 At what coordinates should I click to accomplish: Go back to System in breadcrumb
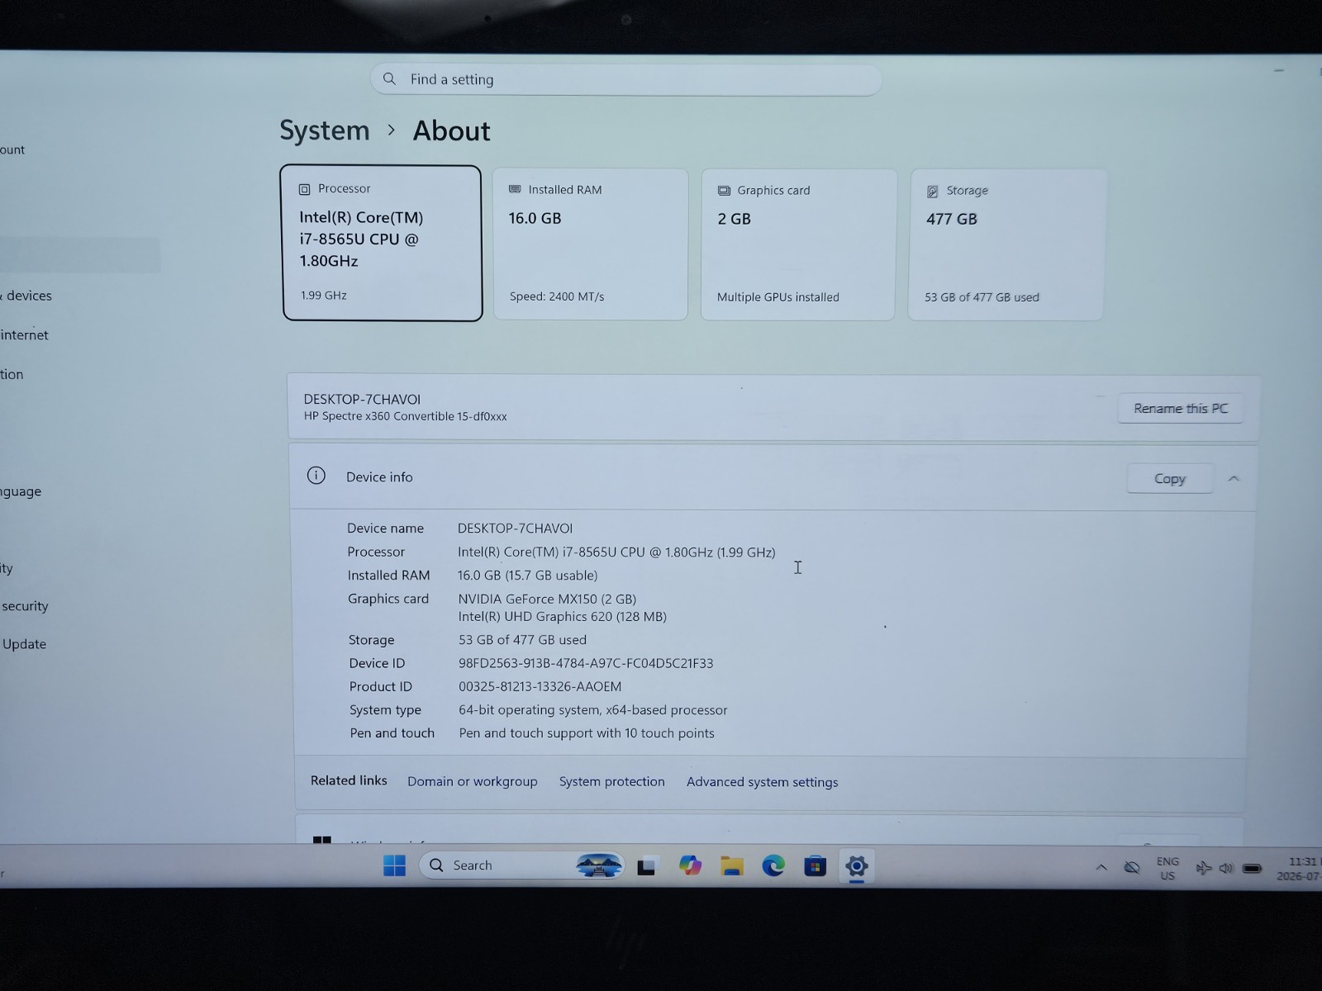pos(324,130)
